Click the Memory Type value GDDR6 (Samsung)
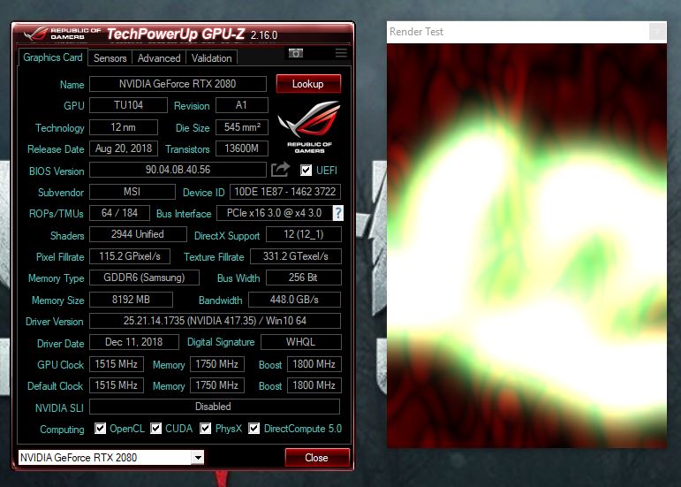 click(144, 278)
